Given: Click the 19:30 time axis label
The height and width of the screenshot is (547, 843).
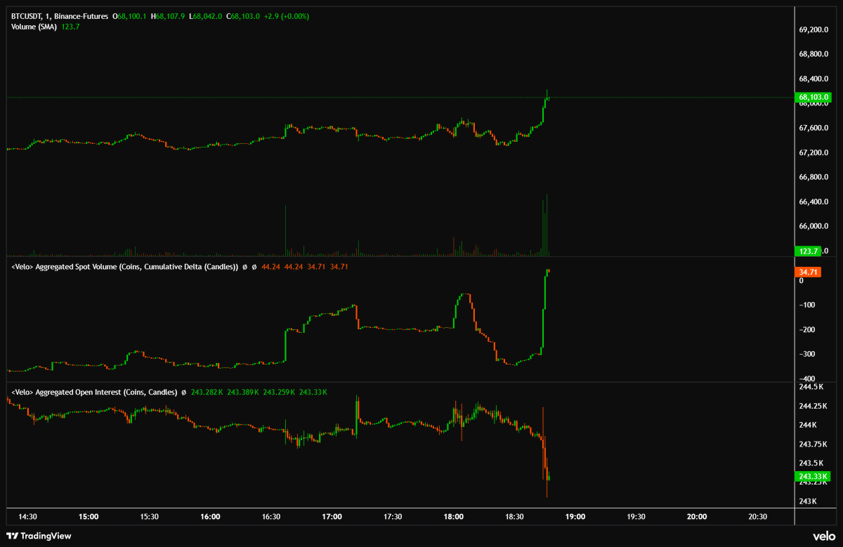Looking at the screenshot, I should pos(636,517).
